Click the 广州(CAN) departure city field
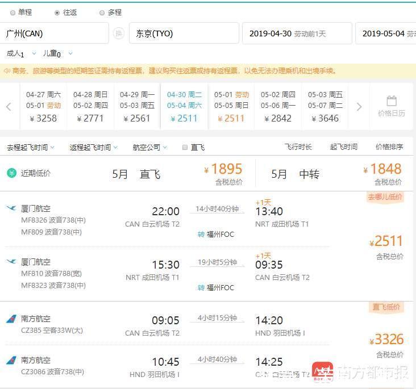The height and width of the screenshot is (389, 416). click(54, 34)
